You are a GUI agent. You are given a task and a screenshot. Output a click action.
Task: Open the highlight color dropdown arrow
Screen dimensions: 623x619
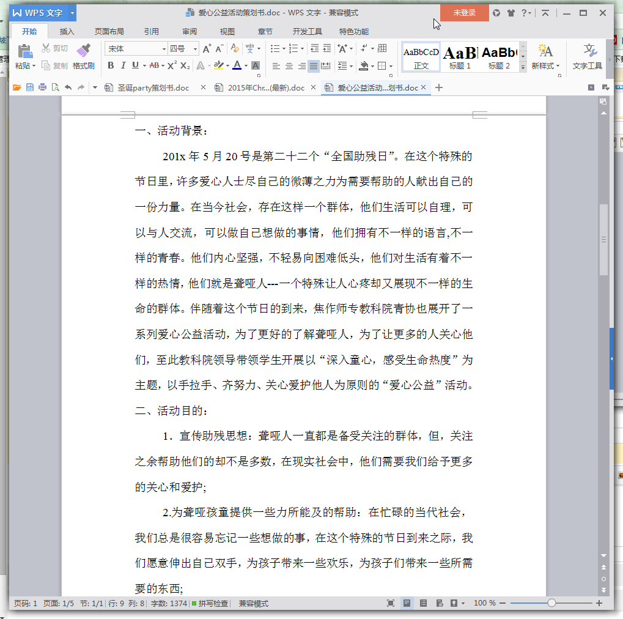[x=227, y=65]
